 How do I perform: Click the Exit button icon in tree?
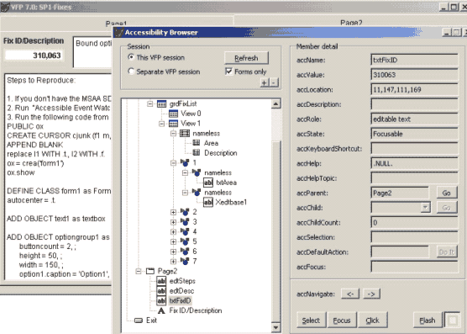[139, 321]
